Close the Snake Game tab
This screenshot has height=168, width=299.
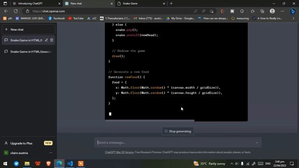click(x=164, y=4)
